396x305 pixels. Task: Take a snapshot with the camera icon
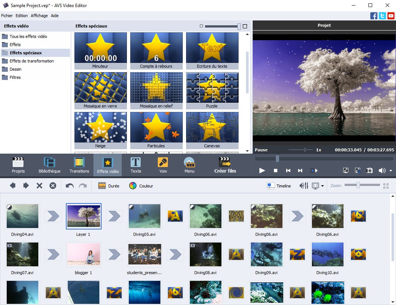[369, 170]
